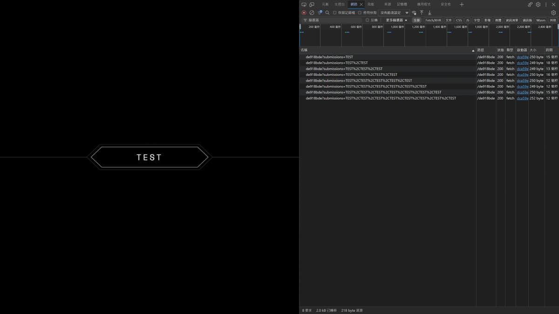Viewport: 559px width, 314px height.
Task: Sort by 狀態 column header
Action: point(501,50)
